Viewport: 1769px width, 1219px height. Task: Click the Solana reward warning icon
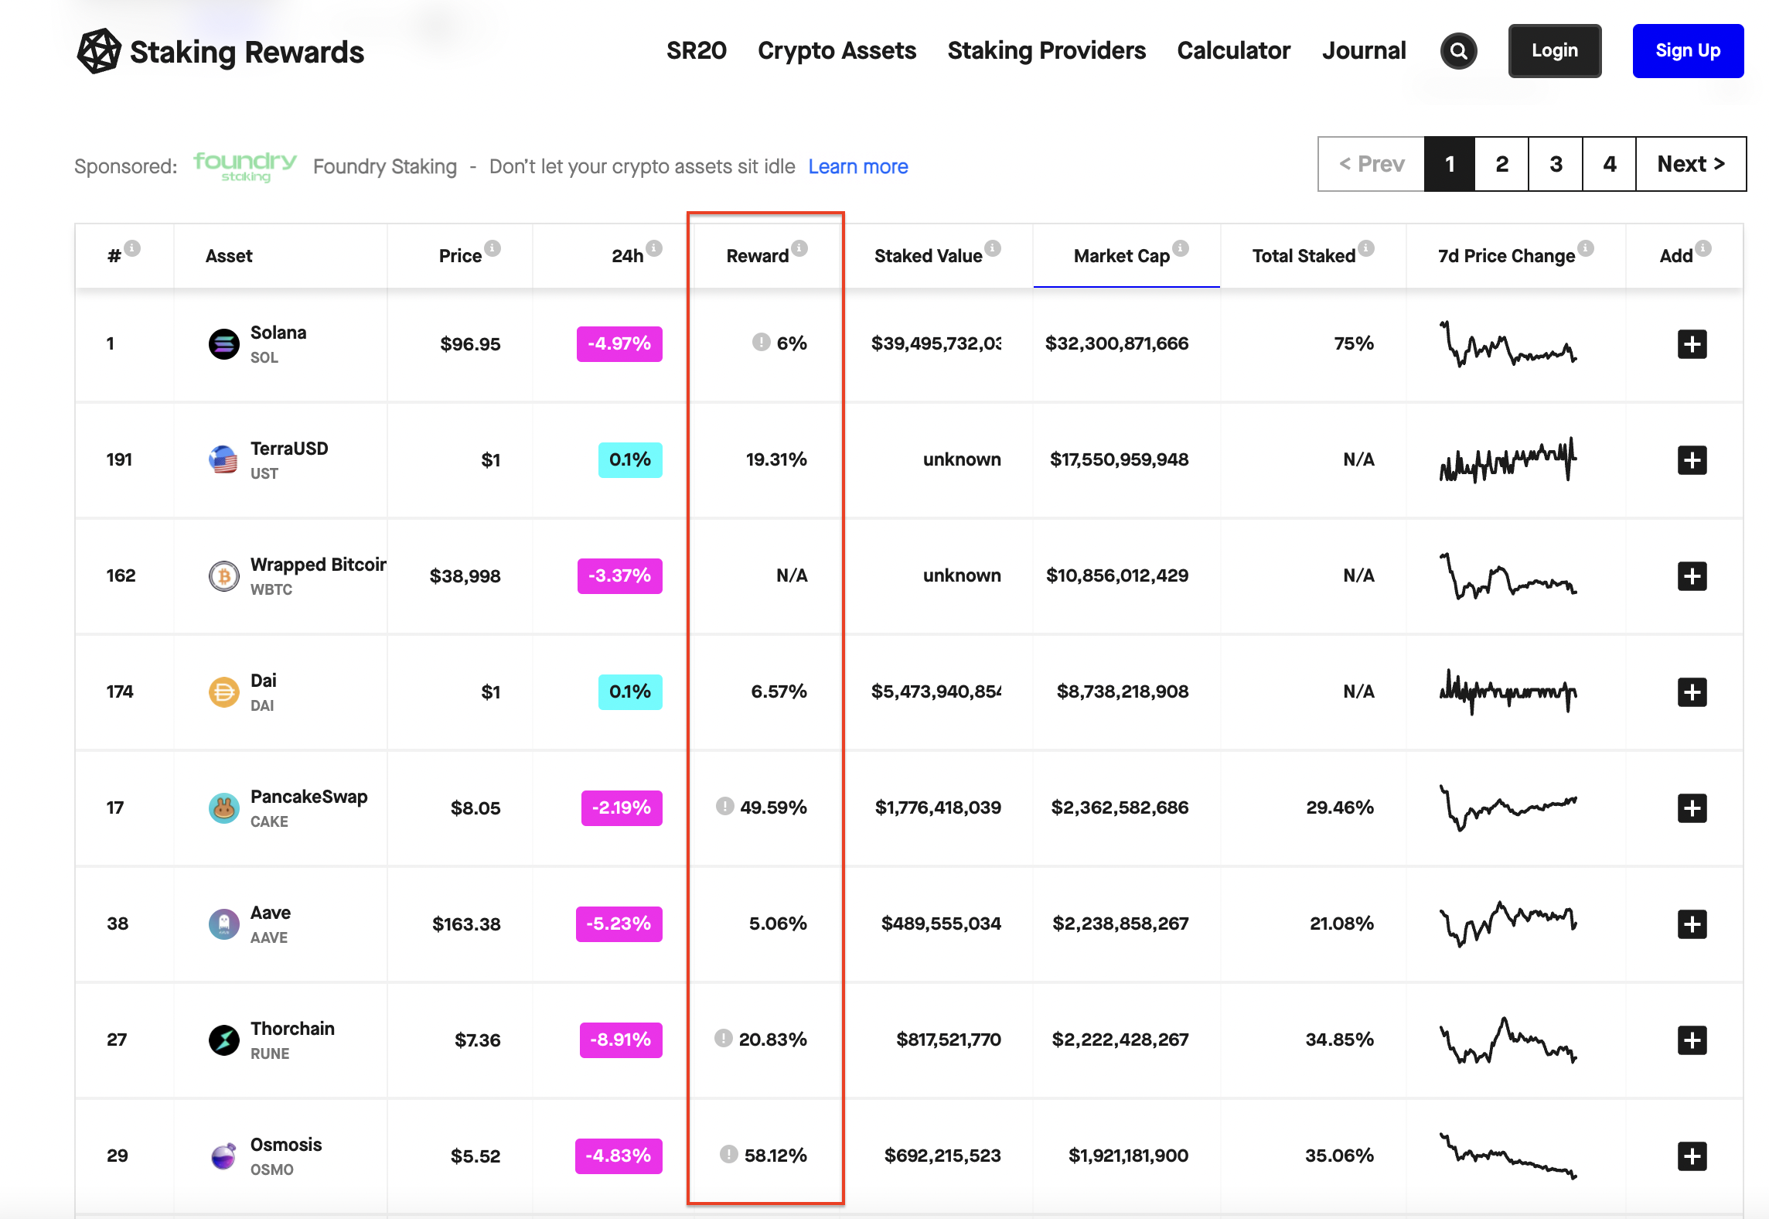point(761,343)
